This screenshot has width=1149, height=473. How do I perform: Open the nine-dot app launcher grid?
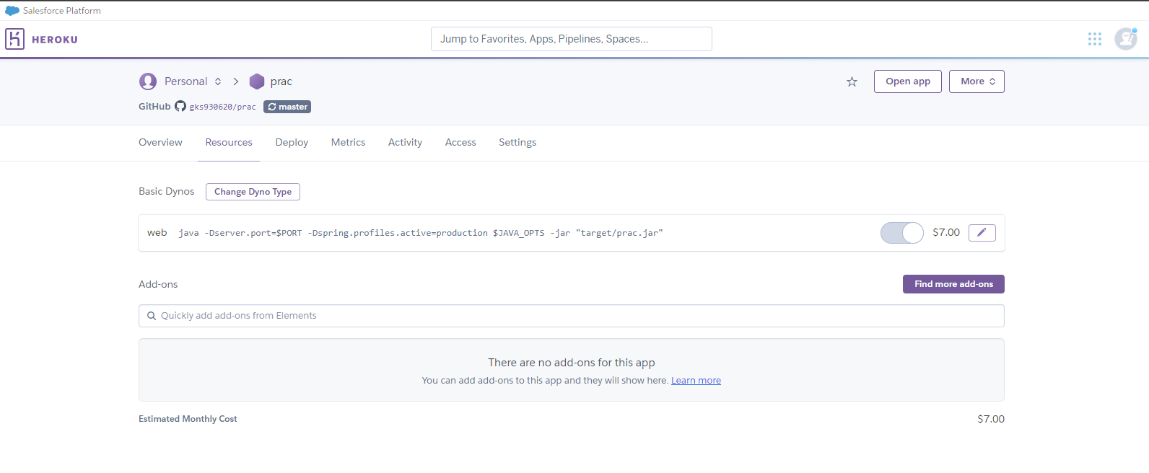[x=1095, y=39]
